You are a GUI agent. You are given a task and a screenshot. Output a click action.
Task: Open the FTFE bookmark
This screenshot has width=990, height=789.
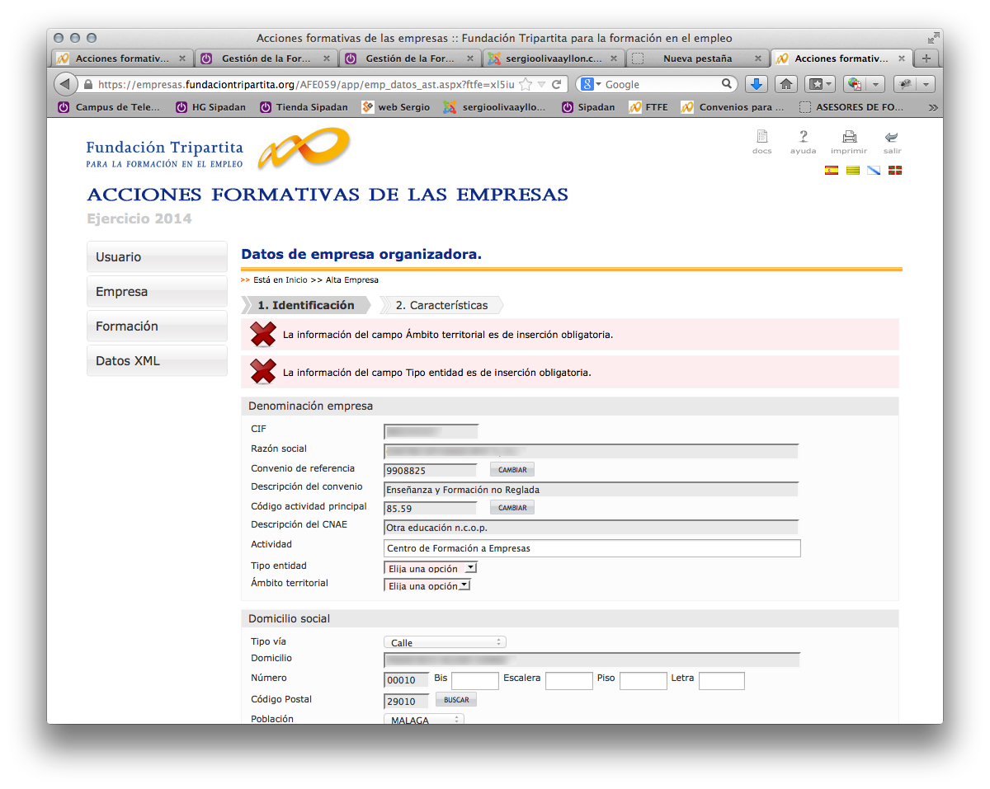click(x=648, y=107)
